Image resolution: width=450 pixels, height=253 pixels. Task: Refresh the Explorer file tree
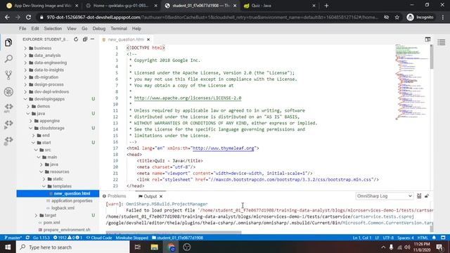[x=76, y=39]
